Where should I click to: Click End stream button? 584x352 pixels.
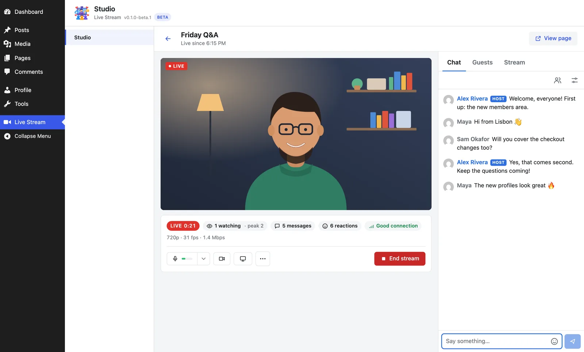click(400, 259)
